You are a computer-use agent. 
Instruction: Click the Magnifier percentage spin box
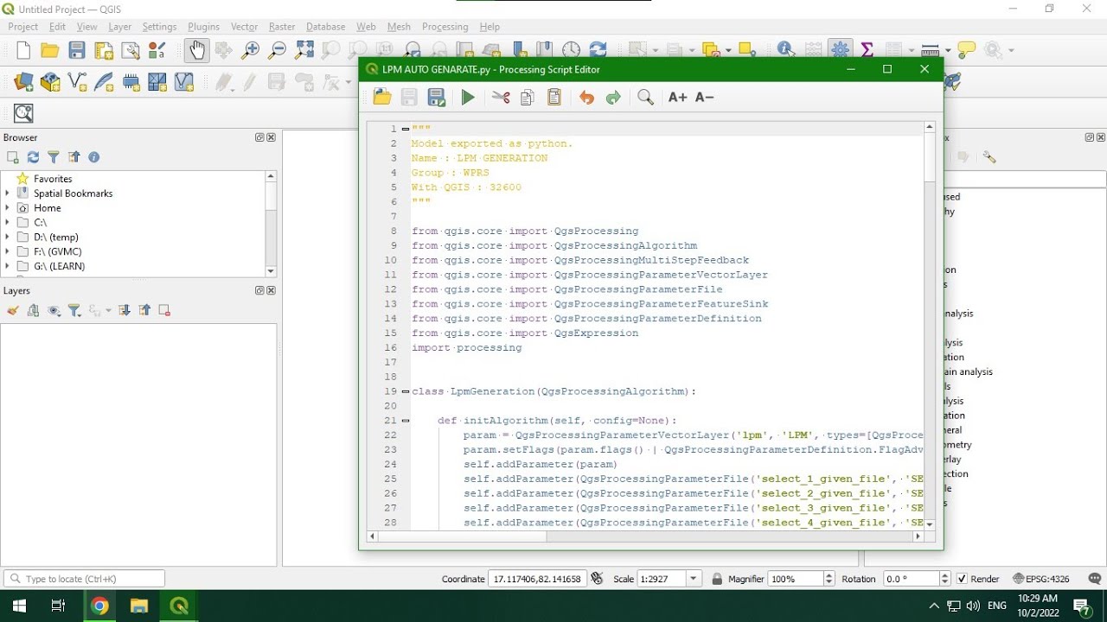802,579
